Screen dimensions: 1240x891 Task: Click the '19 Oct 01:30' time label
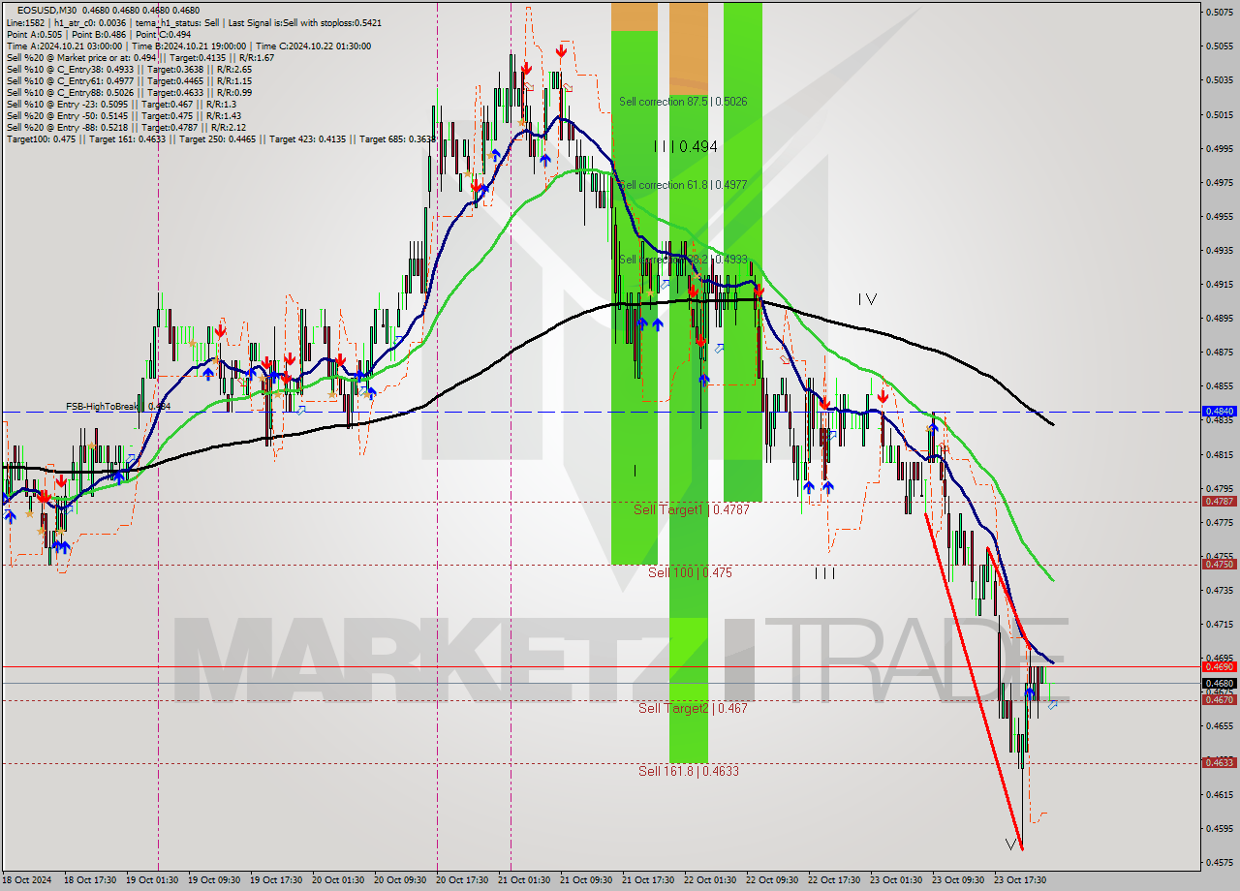coord(151,880)
